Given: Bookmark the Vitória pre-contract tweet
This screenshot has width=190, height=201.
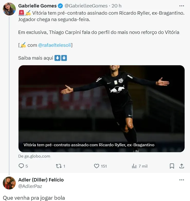Looking at the screenshot, I should click(172, 166).
